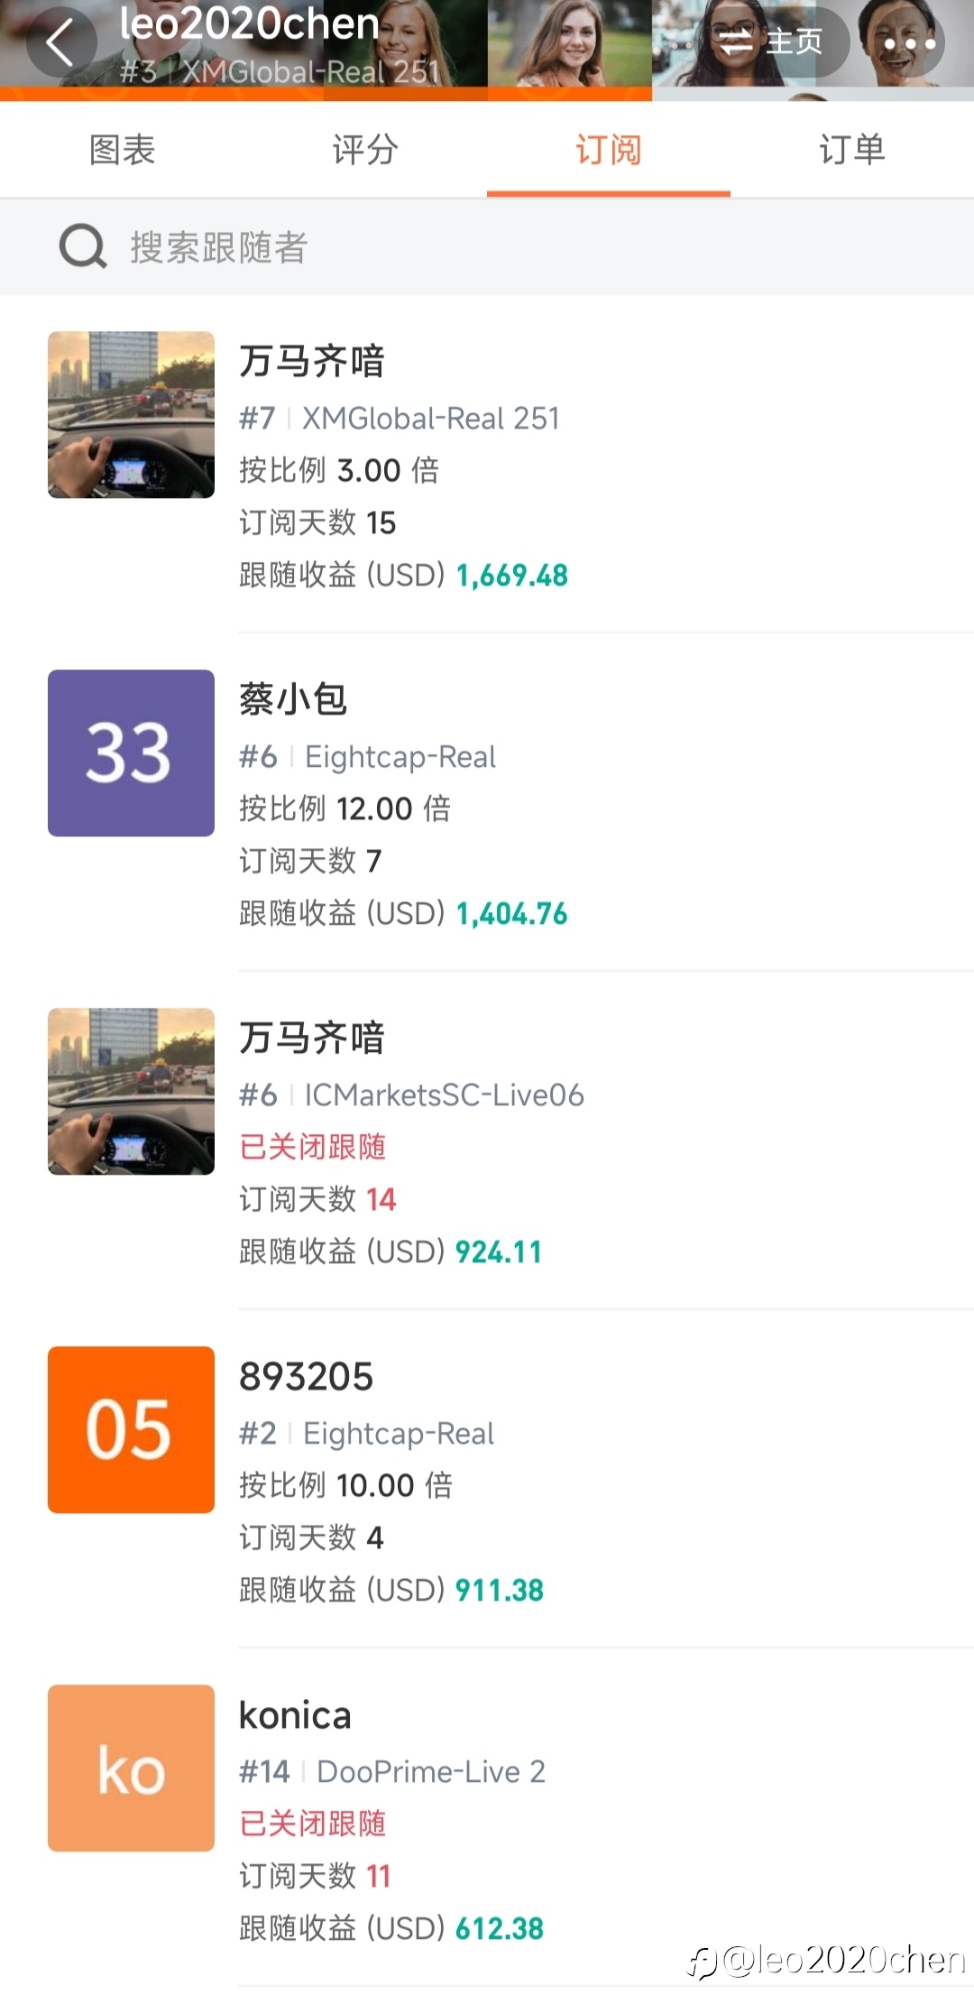The height and width of the screenshot is (2013, 974).
Task: Tap the 主页 switch icon button
Action: (772, 42)
